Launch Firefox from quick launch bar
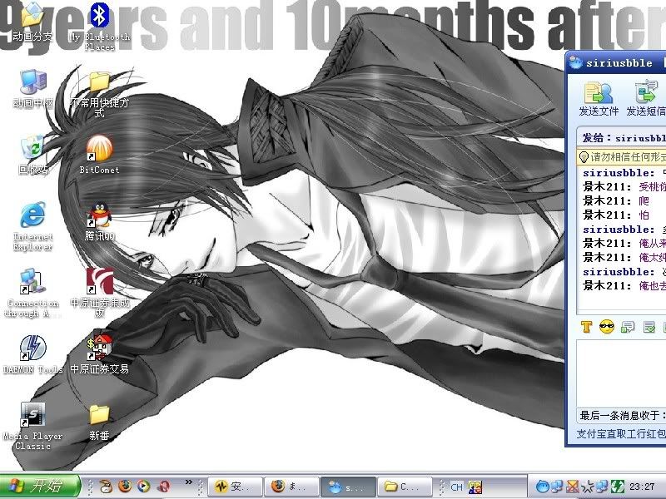 (125, 487)
